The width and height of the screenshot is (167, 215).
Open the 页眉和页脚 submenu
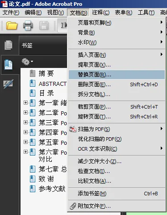coord(117,23)
